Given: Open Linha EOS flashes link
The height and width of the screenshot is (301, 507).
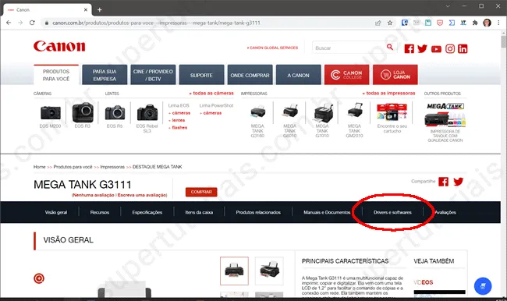Looking at the screenshot, I should point(178,128).
